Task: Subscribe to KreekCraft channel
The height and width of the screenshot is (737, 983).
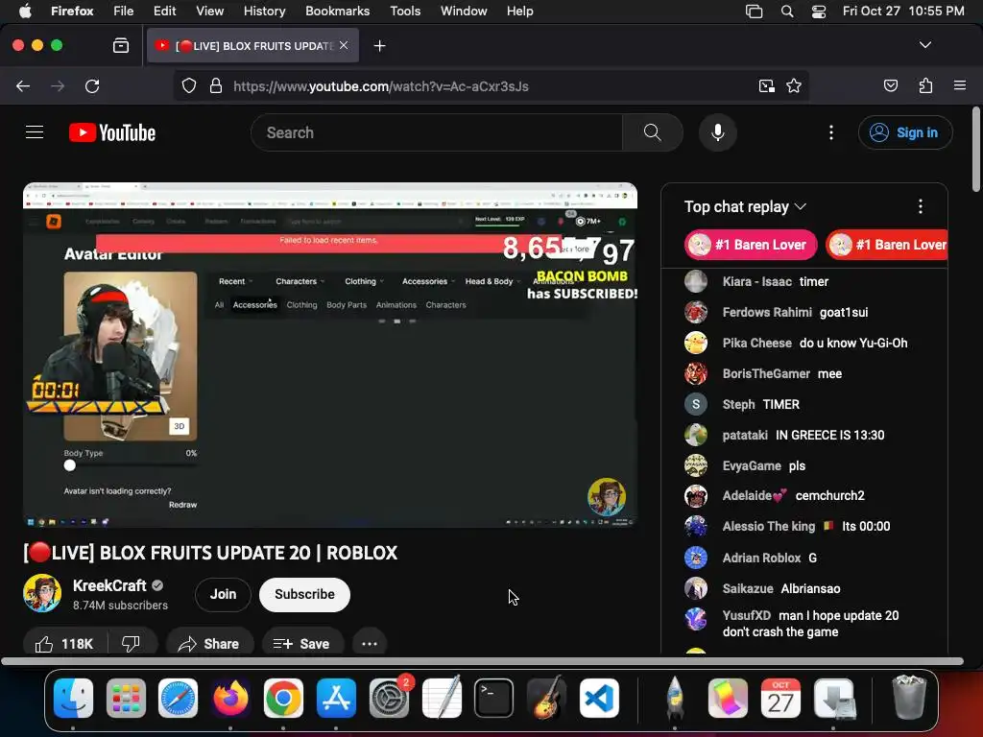Action: (304, 594)
